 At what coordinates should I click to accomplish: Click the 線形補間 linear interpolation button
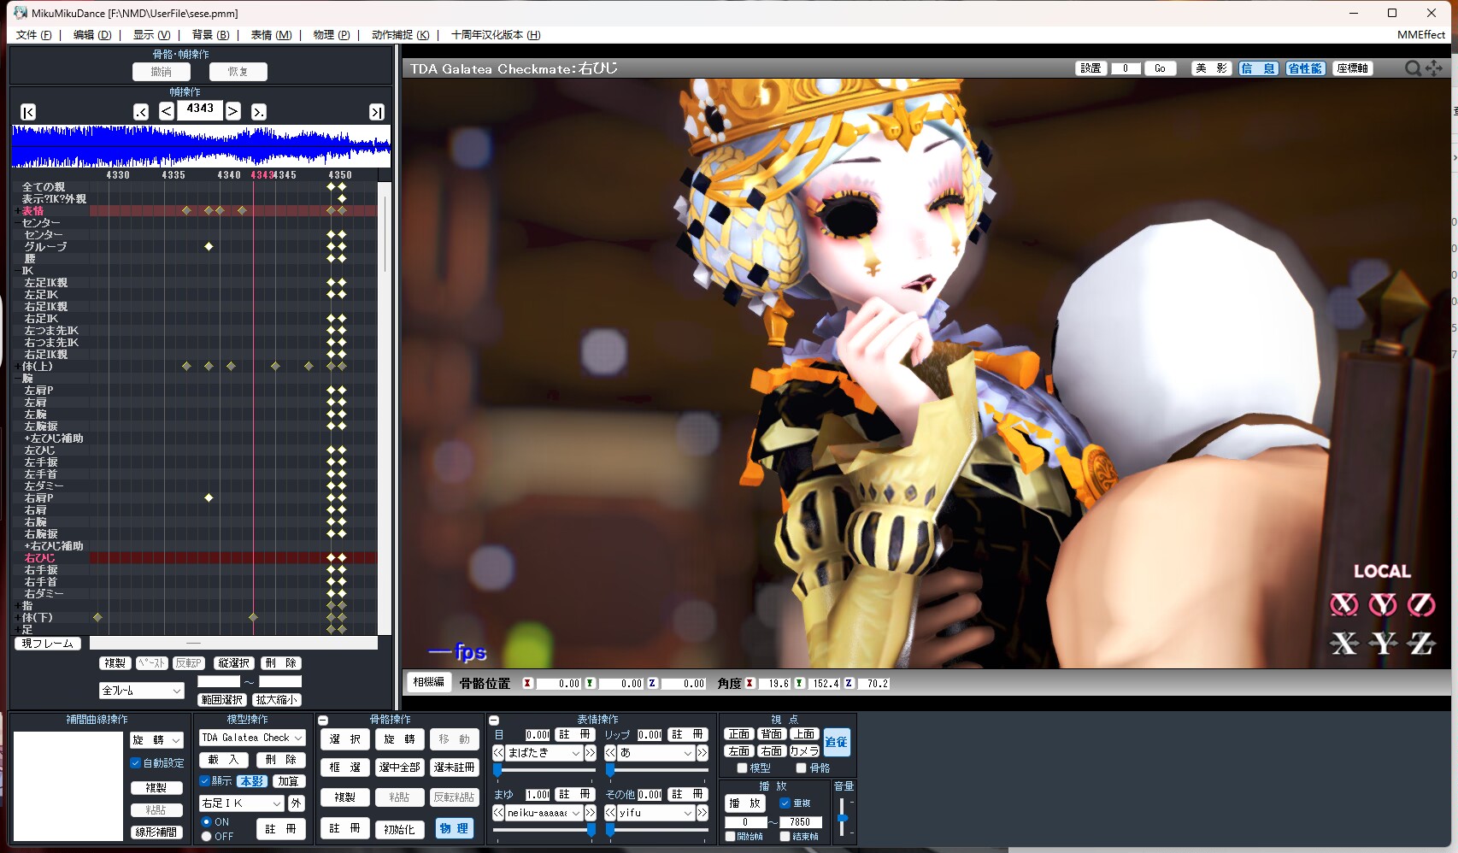point(156,832)
